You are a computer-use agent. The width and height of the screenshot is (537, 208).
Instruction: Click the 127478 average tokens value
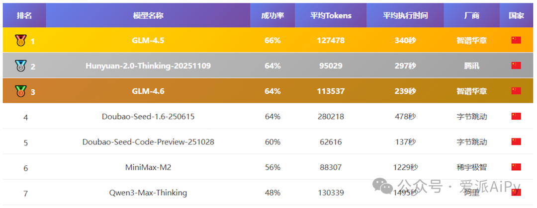tap(331, 40)
